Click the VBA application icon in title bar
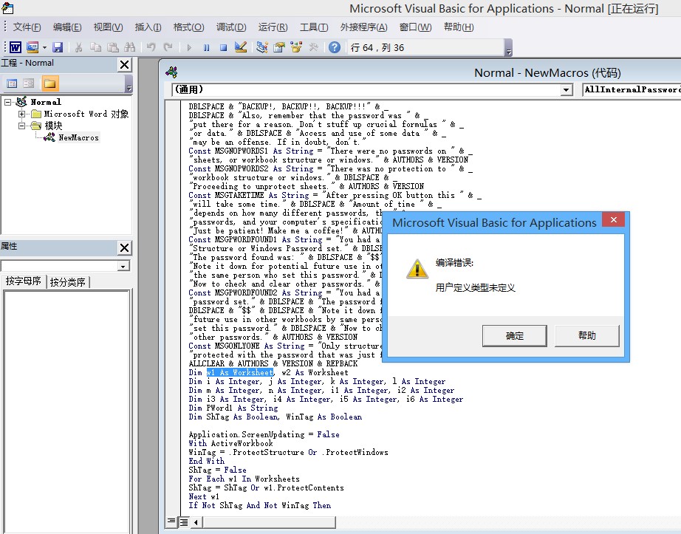This screenshot has width=681, height=534. tap(7, 8)
